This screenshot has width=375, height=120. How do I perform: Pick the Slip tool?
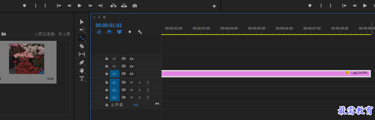82,54
